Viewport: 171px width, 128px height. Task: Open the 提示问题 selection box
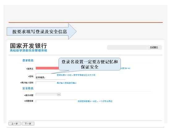pyautogui.click(x=46, y=94)
